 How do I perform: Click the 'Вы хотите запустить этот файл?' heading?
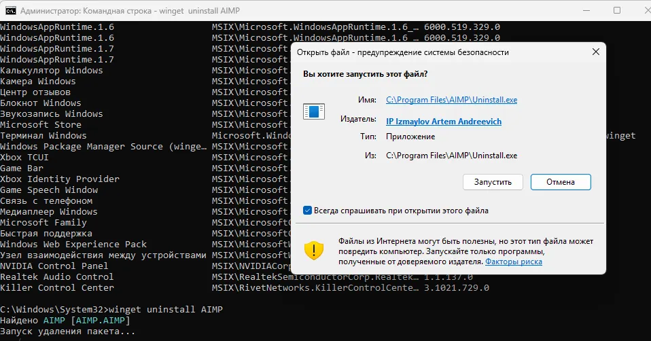(365, 74)
